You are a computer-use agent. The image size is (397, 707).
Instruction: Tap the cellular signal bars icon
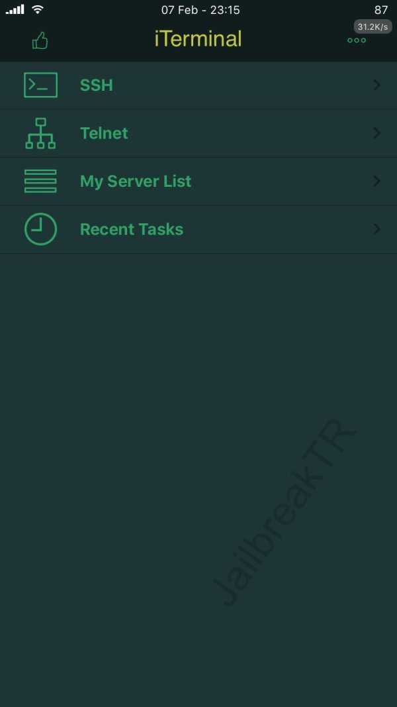(x=15, y=9)
